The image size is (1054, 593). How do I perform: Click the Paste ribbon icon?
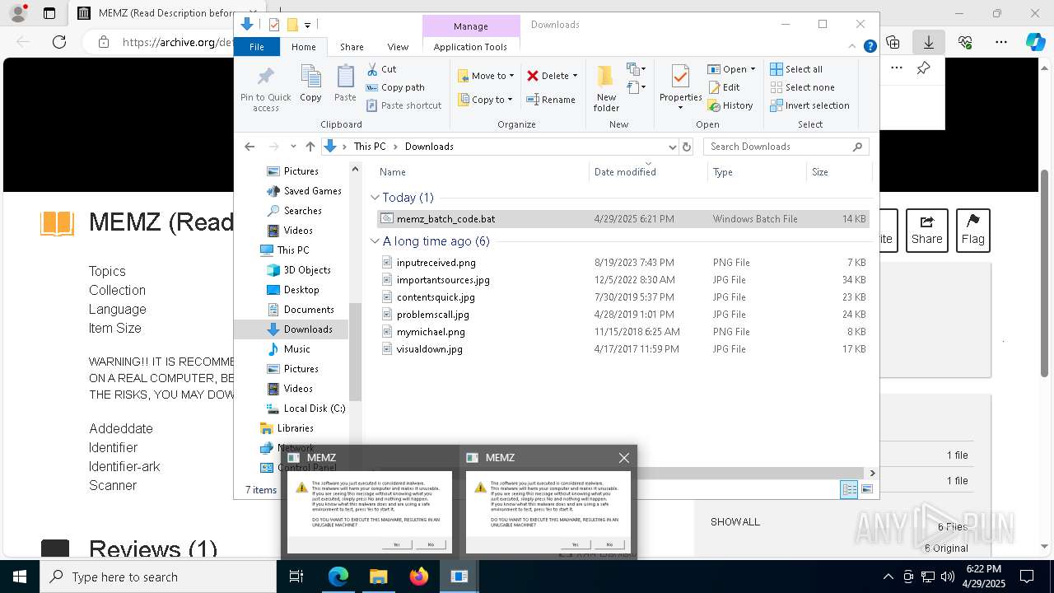point(345,84)
